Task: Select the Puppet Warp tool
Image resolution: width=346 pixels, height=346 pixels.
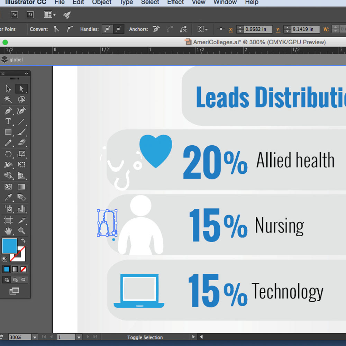Action: click(8, 165)
